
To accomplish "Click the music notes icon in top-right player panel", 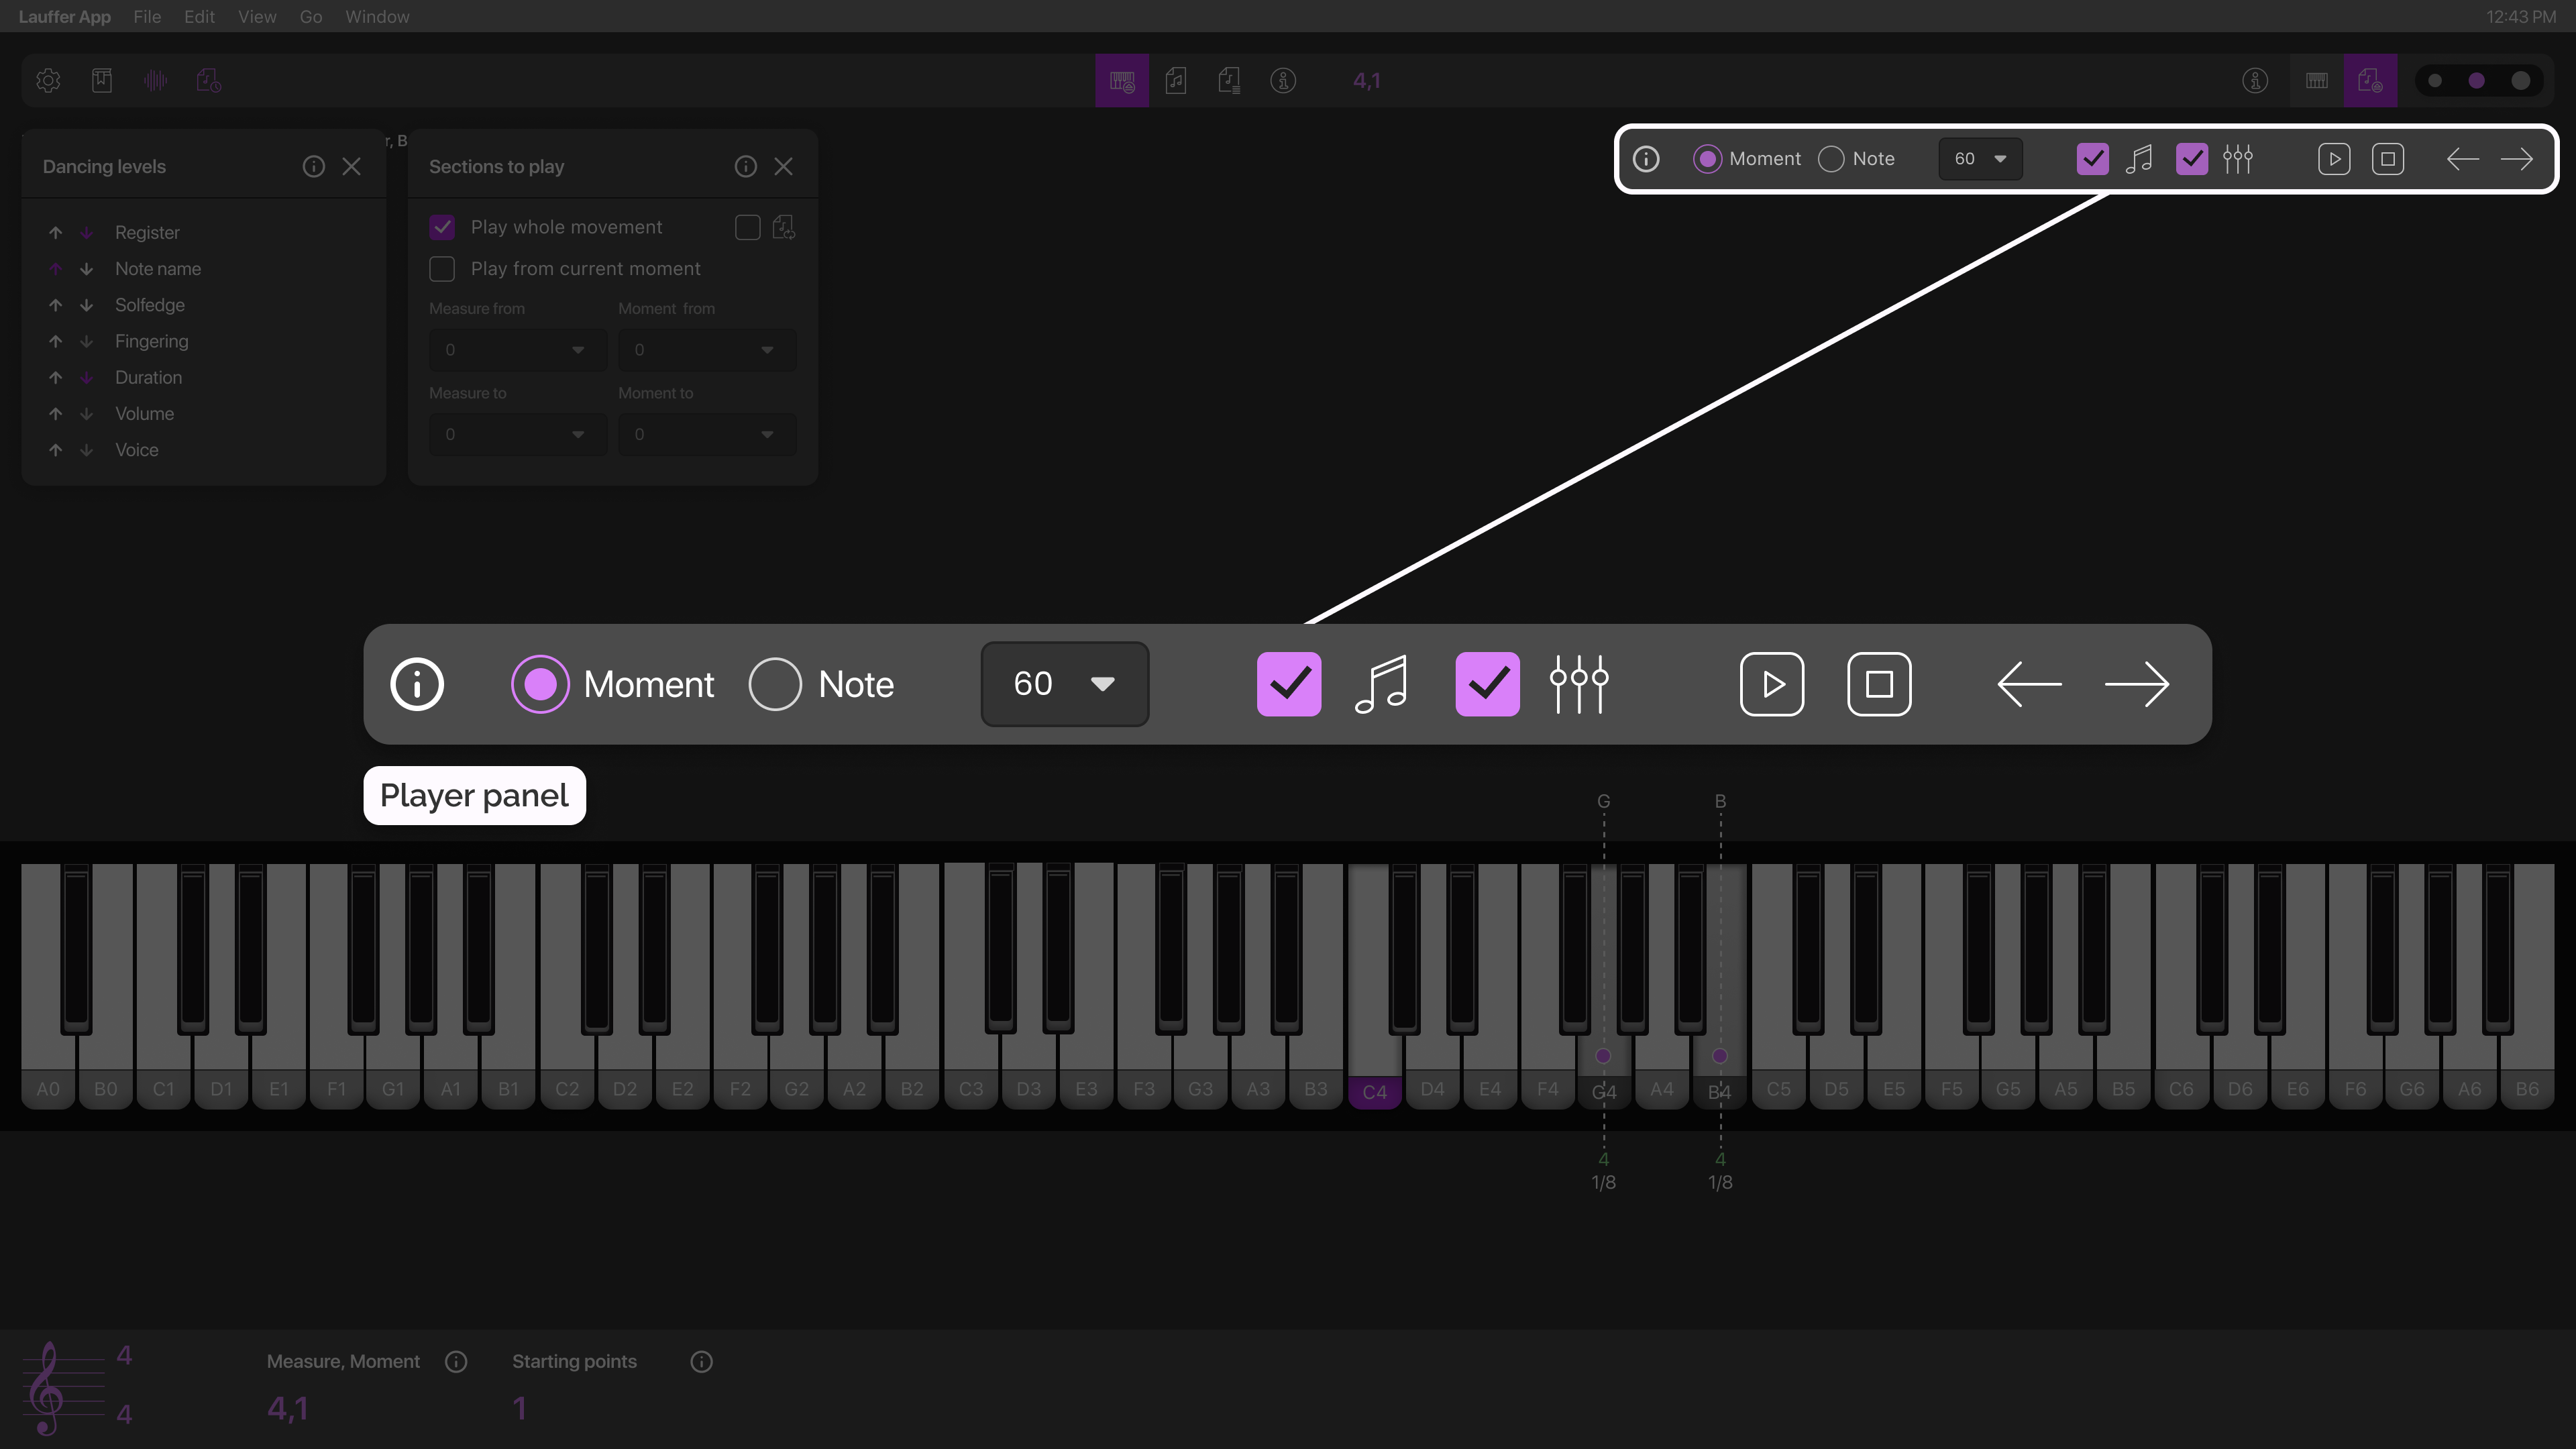I will (2139, 159).
